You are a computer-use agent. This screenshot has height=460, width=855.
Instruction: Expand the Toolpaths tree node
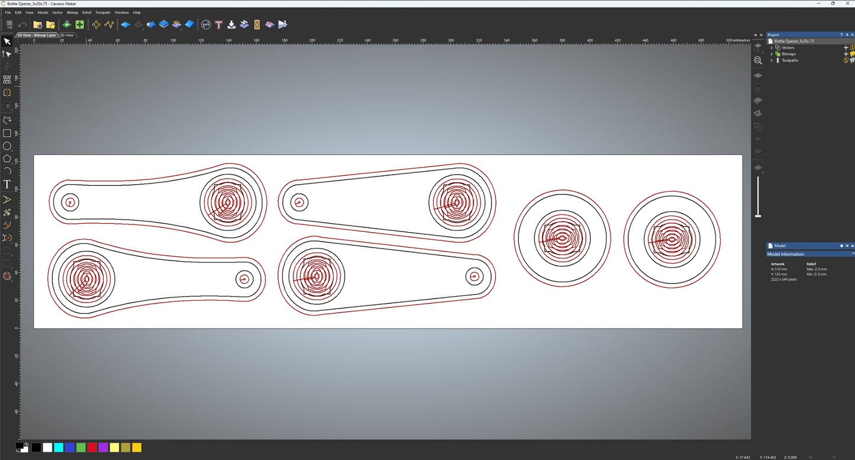[x=772, y=60]
